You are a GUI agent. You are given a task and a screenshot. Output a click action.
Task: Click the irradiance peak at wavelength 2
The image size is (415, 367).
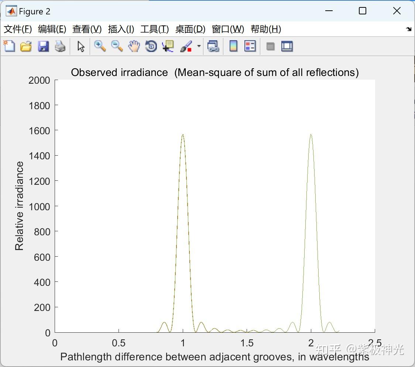311,135
